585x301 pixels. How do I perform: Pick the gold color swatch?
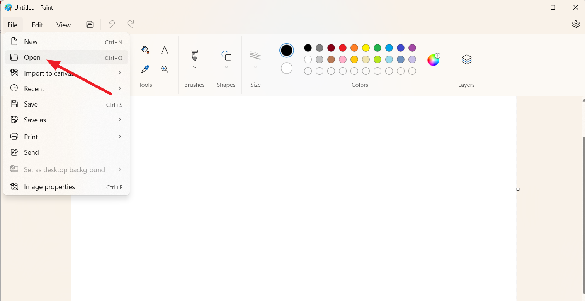click(354, 59)
